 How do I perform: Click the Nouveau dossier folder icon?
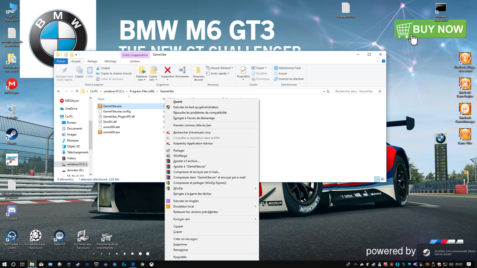[x=199, y=71]
